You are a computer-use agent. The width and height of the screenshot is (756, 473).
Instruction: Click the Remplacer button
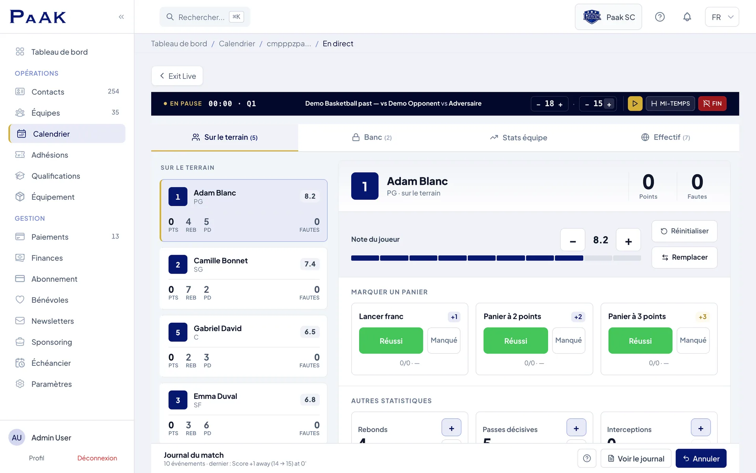point(684,257)
